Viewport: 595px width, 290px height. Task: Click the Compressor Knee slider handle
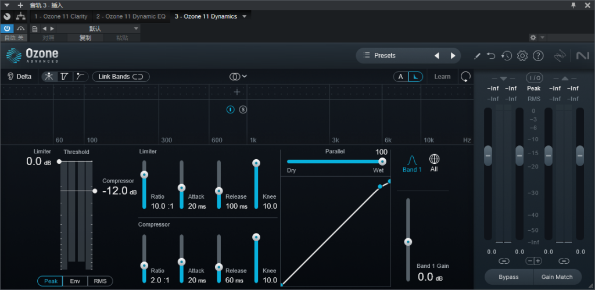point(256,237)
